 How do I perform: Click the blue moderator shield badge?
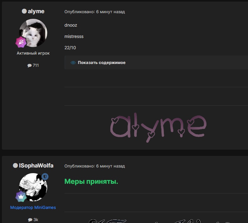click(45, 177)
